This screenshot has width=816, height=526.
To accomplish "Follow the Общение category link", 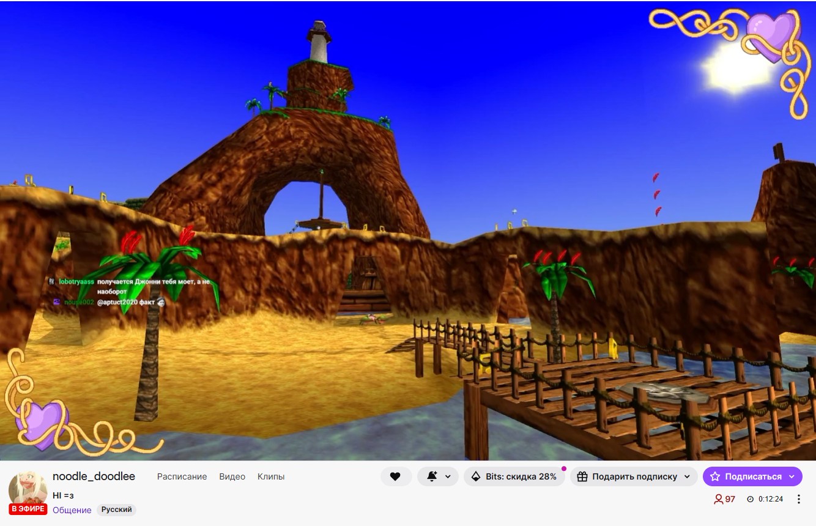I will (x=72, y=510).
